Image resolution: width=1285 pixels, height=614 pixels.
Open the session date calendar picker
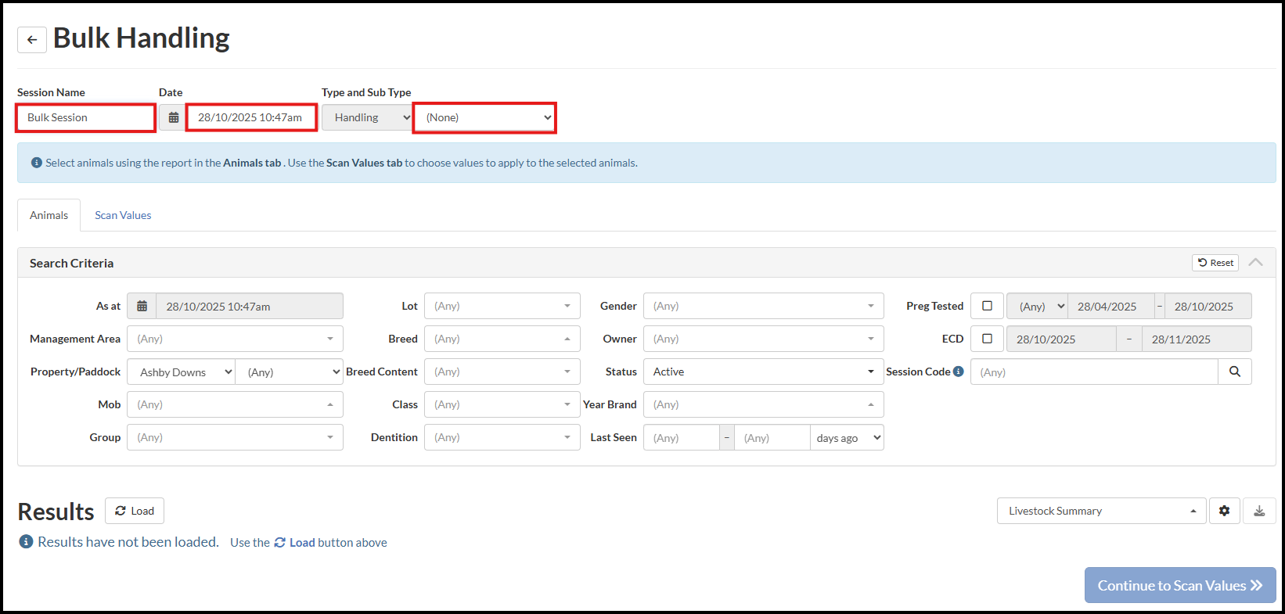tap(173, 117)
